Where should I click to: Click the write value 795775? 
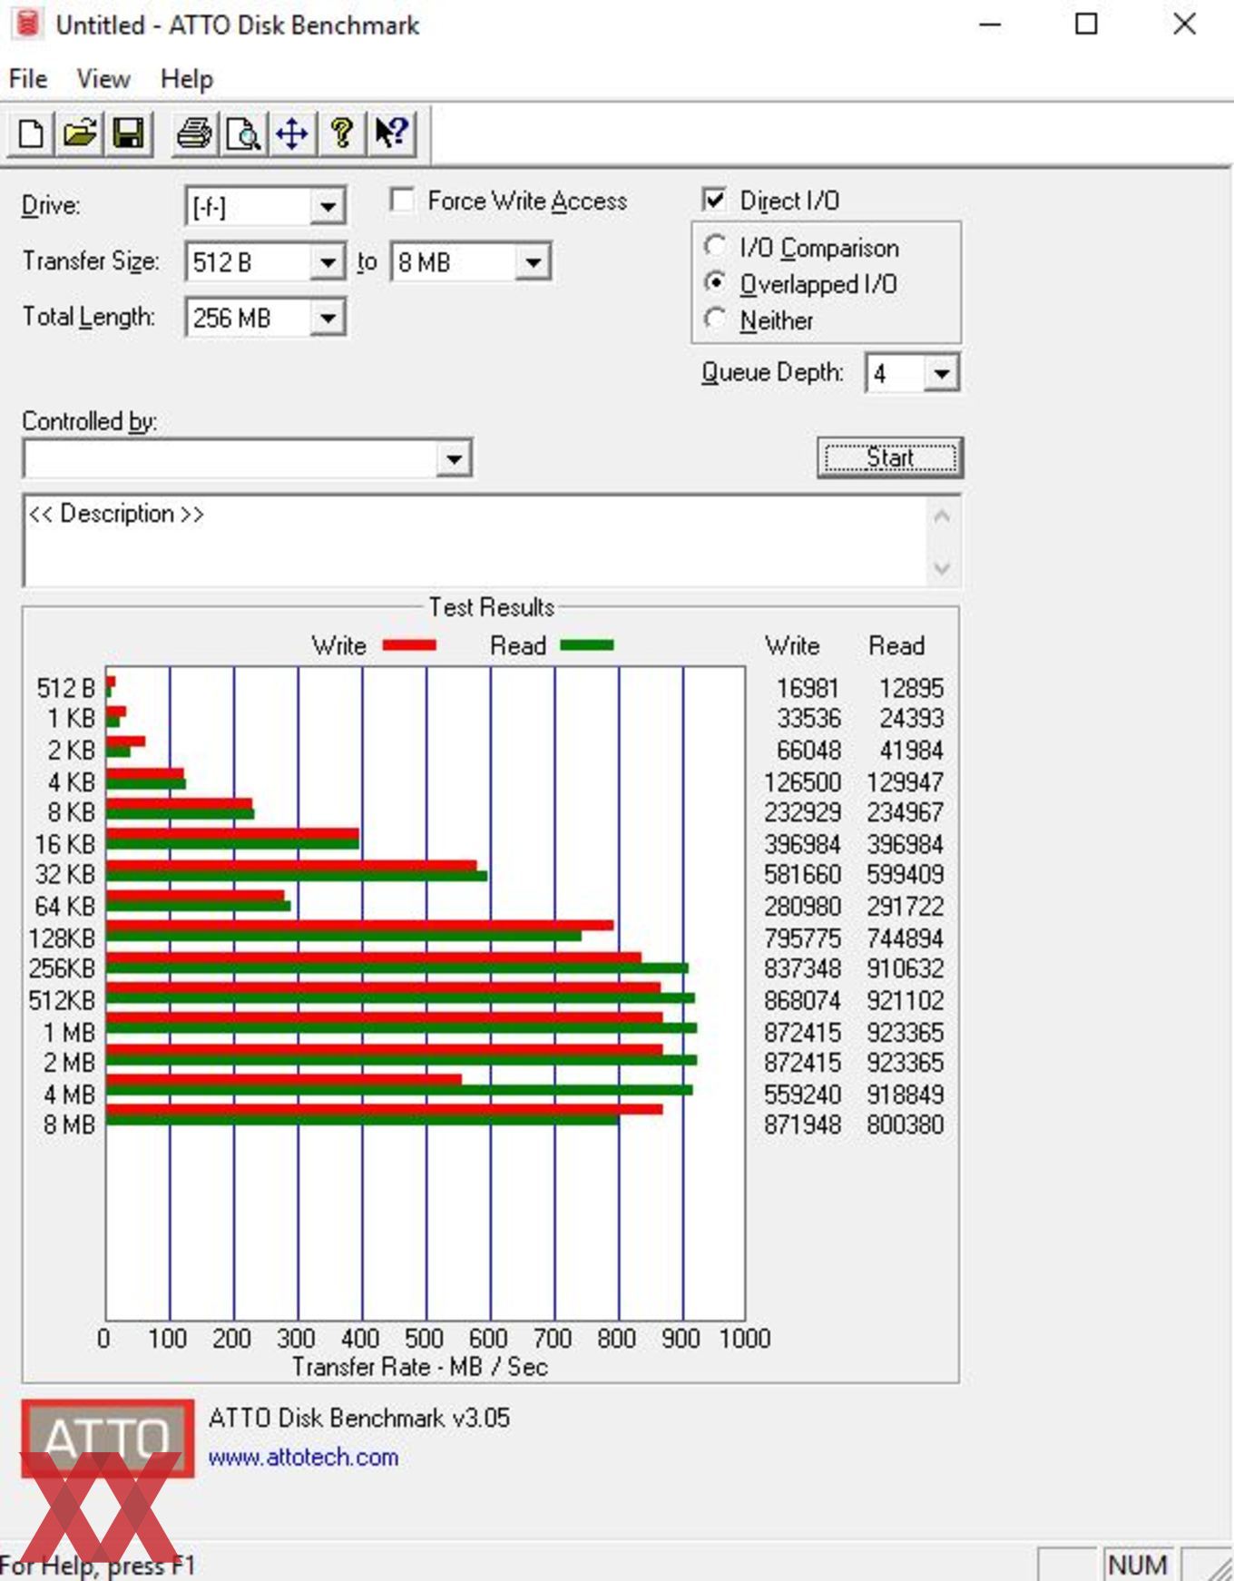pos(802,938)
